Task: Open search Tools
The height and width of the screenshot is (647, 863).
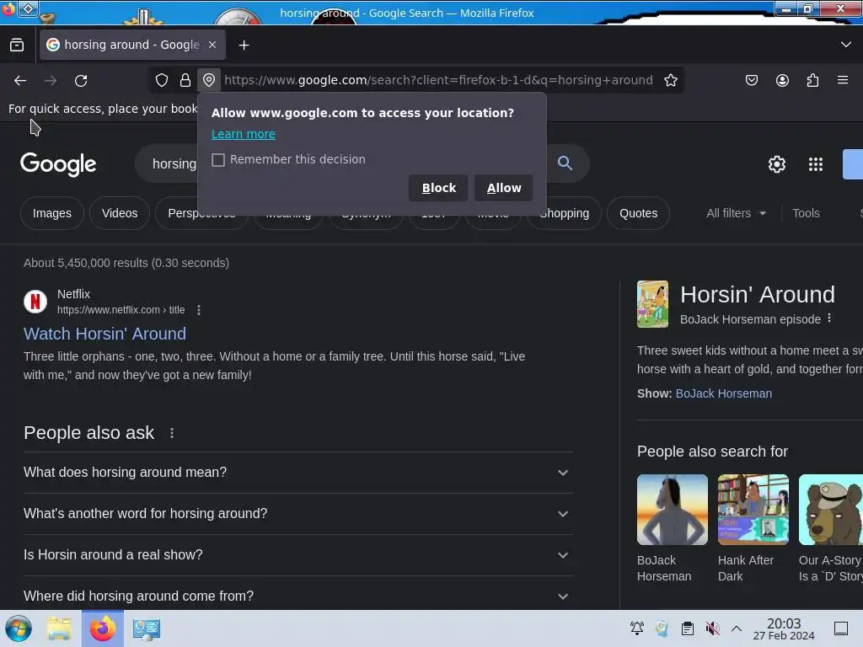Action: [x=806, y=213]
